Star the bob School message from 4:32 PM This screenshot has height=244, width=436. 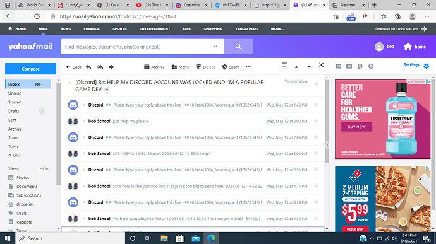tap(316, 218)
